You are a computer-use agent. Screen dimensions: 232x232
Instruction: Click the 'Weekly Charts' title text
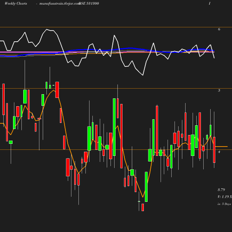coord(16,3)
